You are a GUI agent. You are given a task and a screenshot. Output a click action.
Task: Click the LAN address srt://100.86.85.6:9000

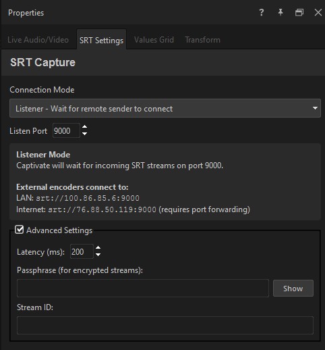pyautogui.click(x=88, y=198)
